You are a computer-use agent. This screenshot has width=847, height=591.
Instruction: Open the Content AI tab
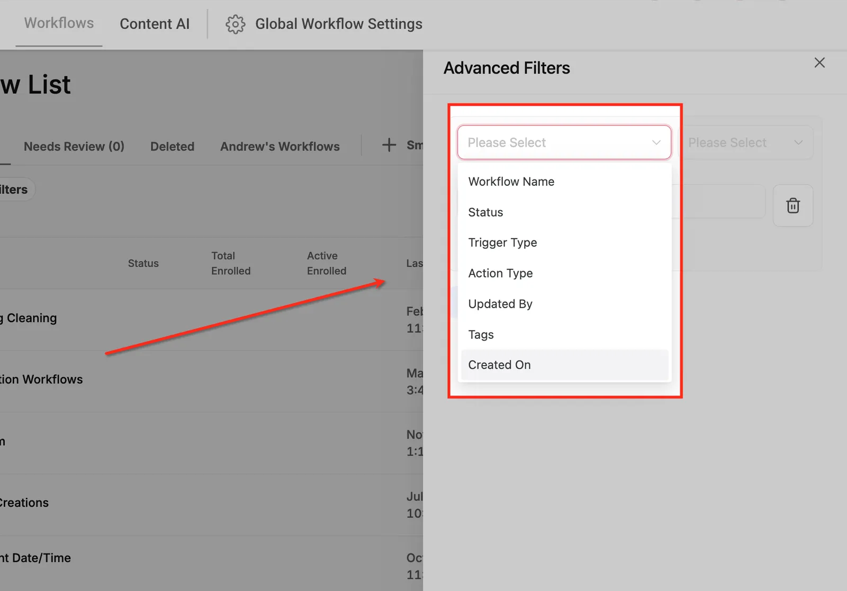(x=155, y=24)
